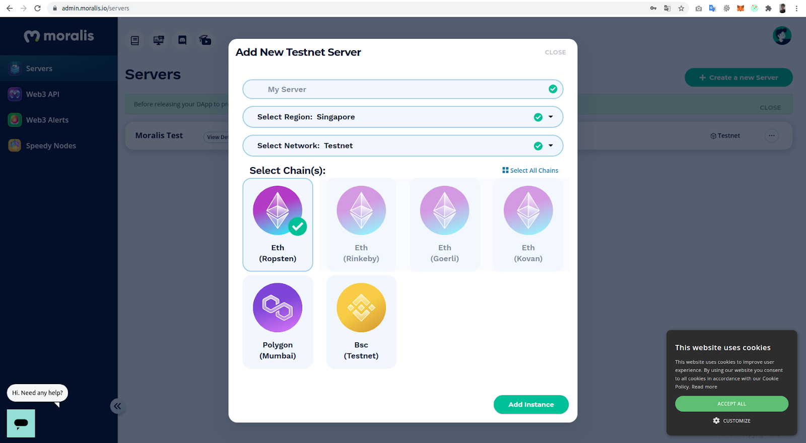
Task: Open the three-dots menu for Moralis Test
Action: 772,135
